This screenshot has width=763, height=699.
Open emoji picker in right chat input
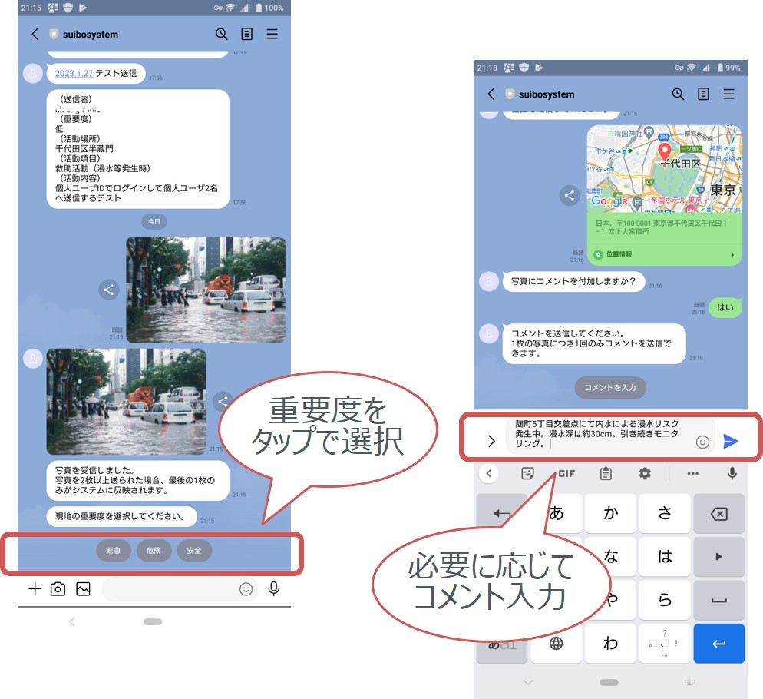pyautogui.click(x=702, y=442)
